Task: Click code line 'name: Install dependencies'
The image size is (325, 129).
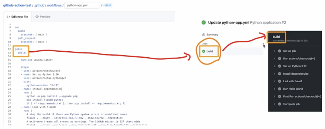Action: 41,89
